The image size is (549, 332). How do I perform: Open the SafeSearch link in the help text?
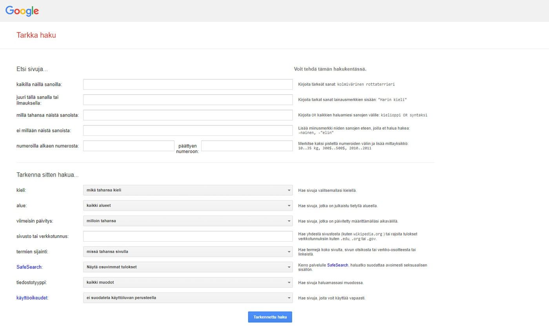(x=338, y=265)
